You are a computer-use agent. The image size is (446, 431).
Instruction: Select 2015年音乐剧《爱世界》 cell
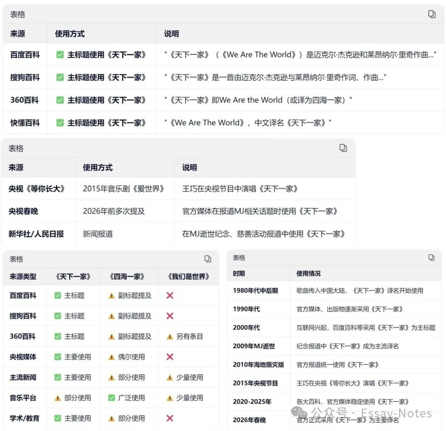124,189
